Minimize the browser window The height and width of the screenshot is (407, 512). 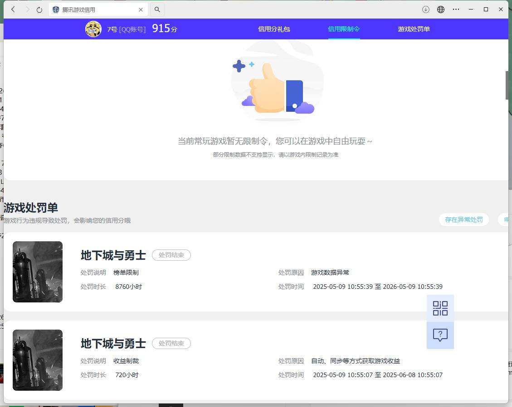pos(471,10)
